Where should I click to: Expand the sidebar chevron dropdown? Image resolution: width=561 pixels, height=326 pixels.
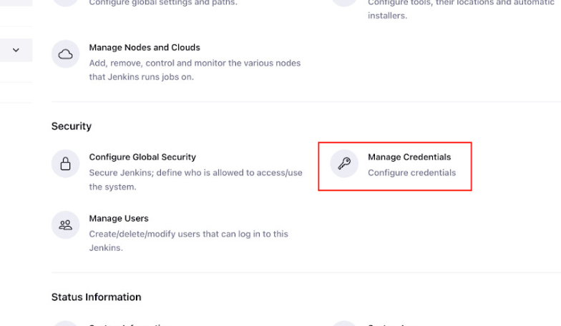16,50
